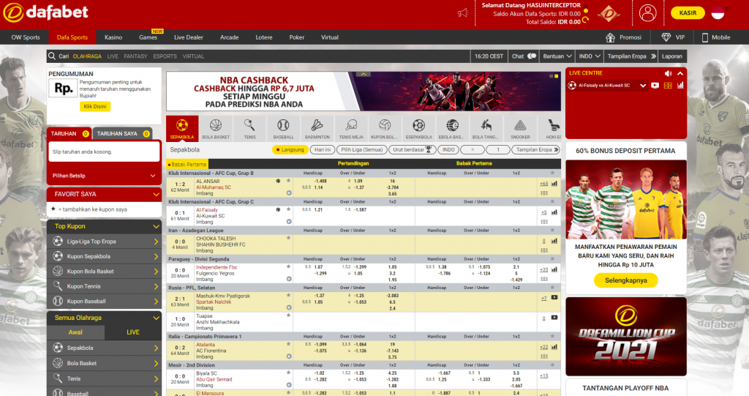Open the Dafamillion Cup 2021 banner
The width and height of the screenshot is (749, 396).
pos(626,337)
